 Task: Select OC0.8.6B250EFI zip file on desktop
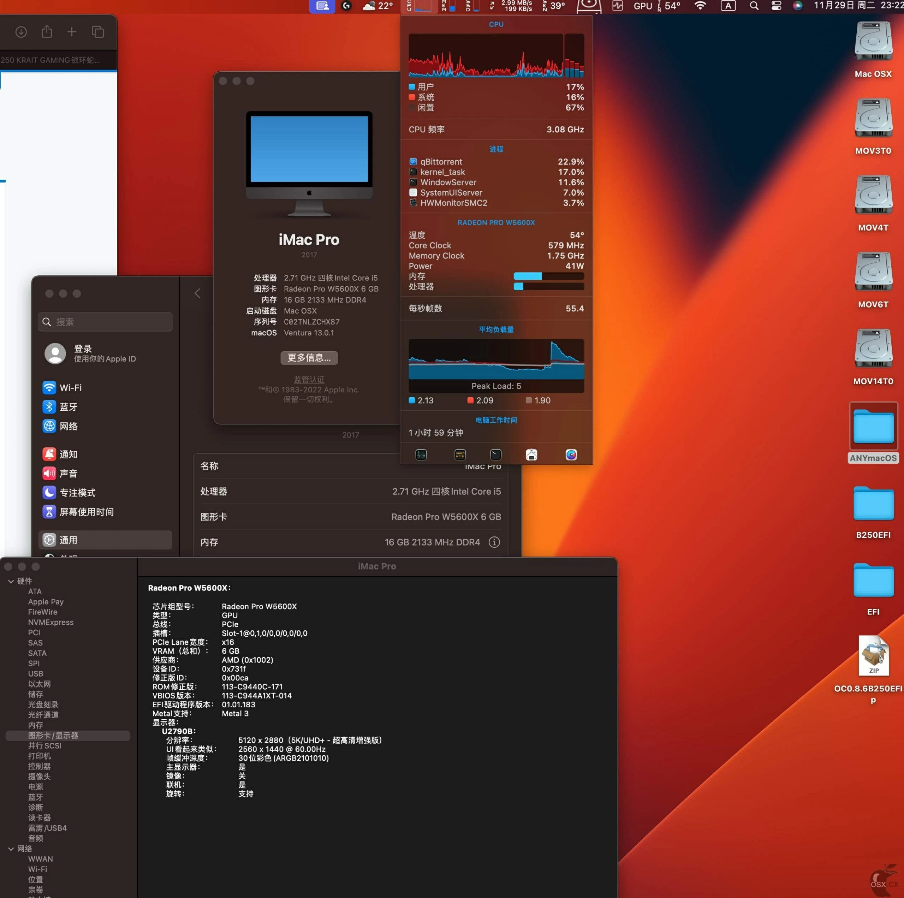pyautogui.click(x=873, y=670)
